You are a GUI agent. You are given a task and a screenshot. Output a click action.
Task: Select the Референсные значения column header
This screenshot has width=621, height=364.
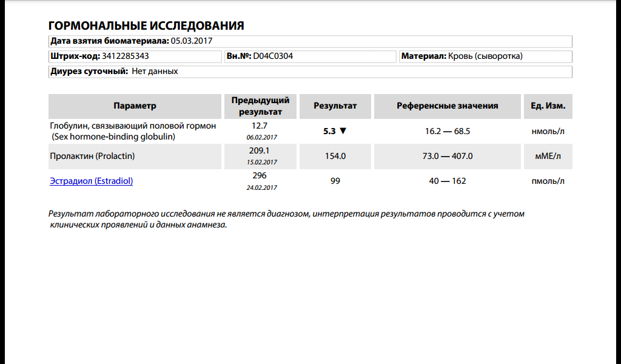point(447,106)
